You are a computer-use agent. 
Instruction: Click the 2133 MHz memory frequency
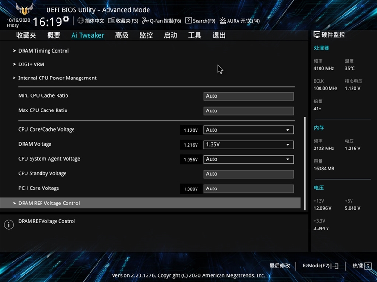tap(324, 149)
